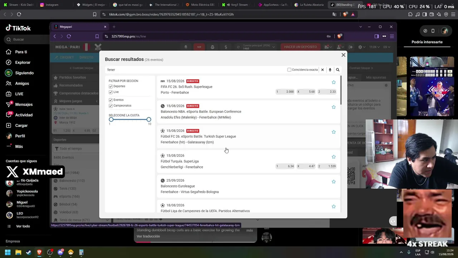Click the Megapari dollar sign icon
The height and width of the screenshot is (258, 458).
(x=226, y=47)
